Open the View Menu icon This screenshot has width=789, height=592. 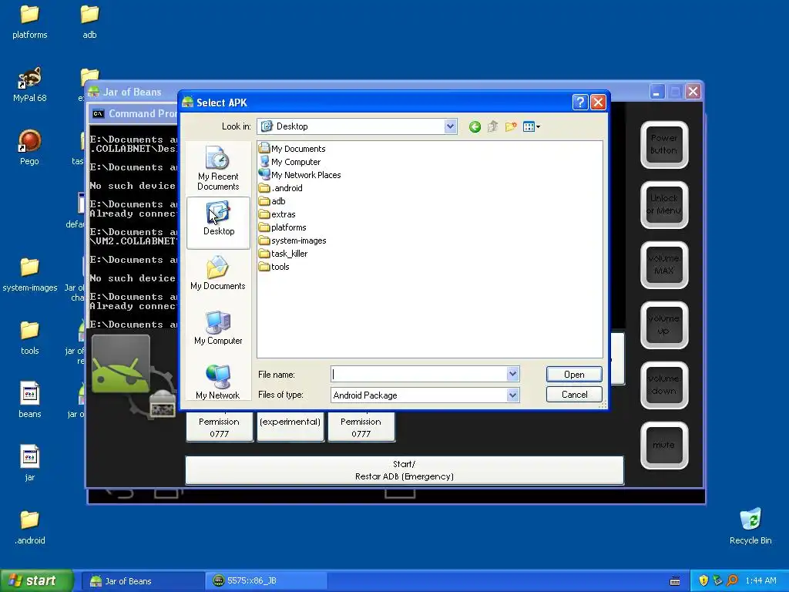(532, 127)
